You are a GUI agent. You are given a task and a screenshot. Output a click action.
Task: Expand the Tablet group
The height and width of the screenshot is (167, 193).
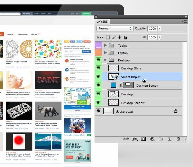(x=106, y=45)
